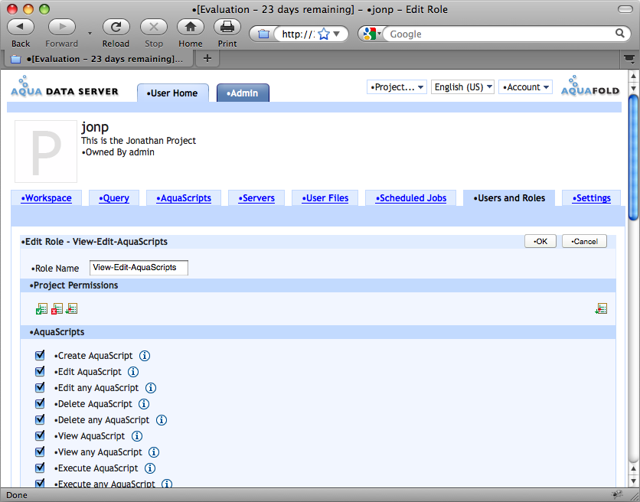Open the list-all-tabs button

coord(630,59)
